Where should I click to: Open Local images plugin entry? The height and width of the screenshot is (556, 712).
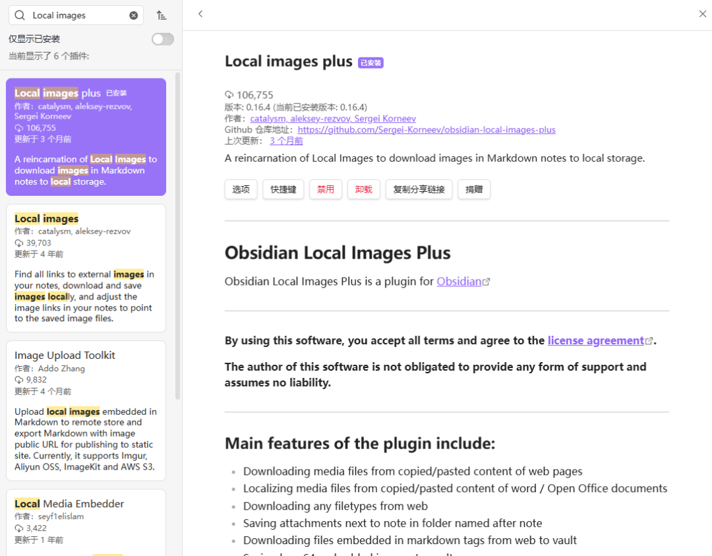point(86,267)
